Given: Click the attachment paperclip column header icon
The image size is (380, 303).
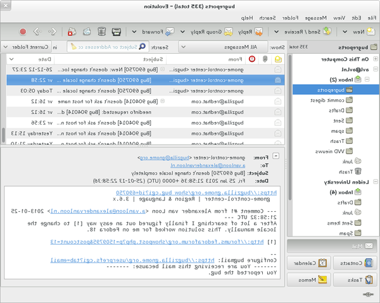Looking at the screenshot, I should click(265, 59).
